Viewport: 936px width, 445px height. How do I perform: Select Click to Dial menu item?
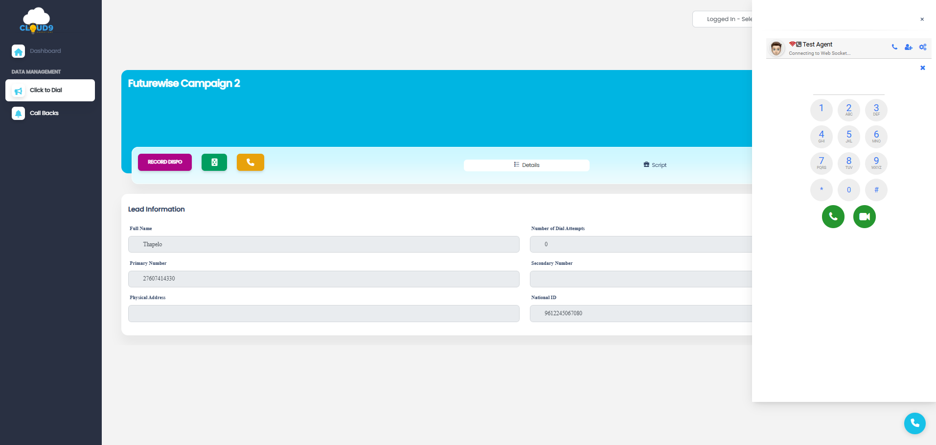point(50,90)
